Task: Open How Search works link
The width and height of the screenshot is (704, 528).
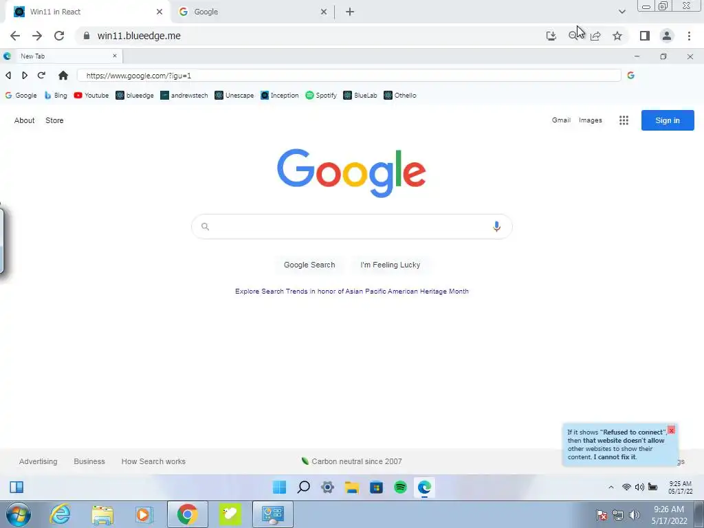Action: [x=153, y=461]
